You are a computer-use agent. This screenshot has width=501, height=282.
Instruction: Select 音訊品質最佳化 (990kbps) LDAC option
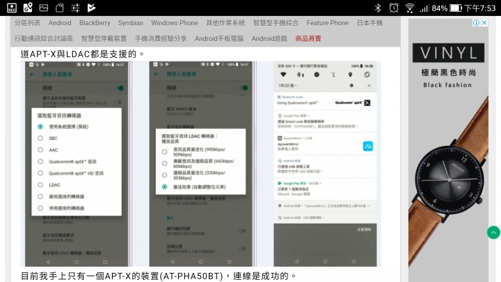point(164,152)
